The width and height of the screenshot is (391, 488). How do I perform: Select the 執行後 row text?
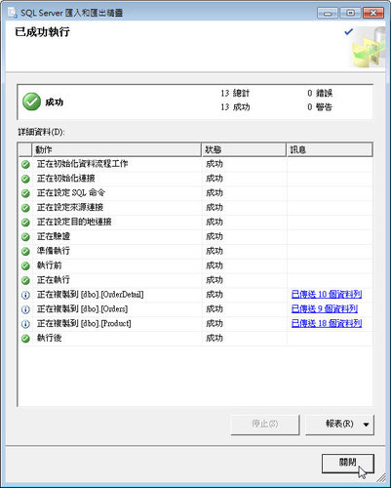49,338
